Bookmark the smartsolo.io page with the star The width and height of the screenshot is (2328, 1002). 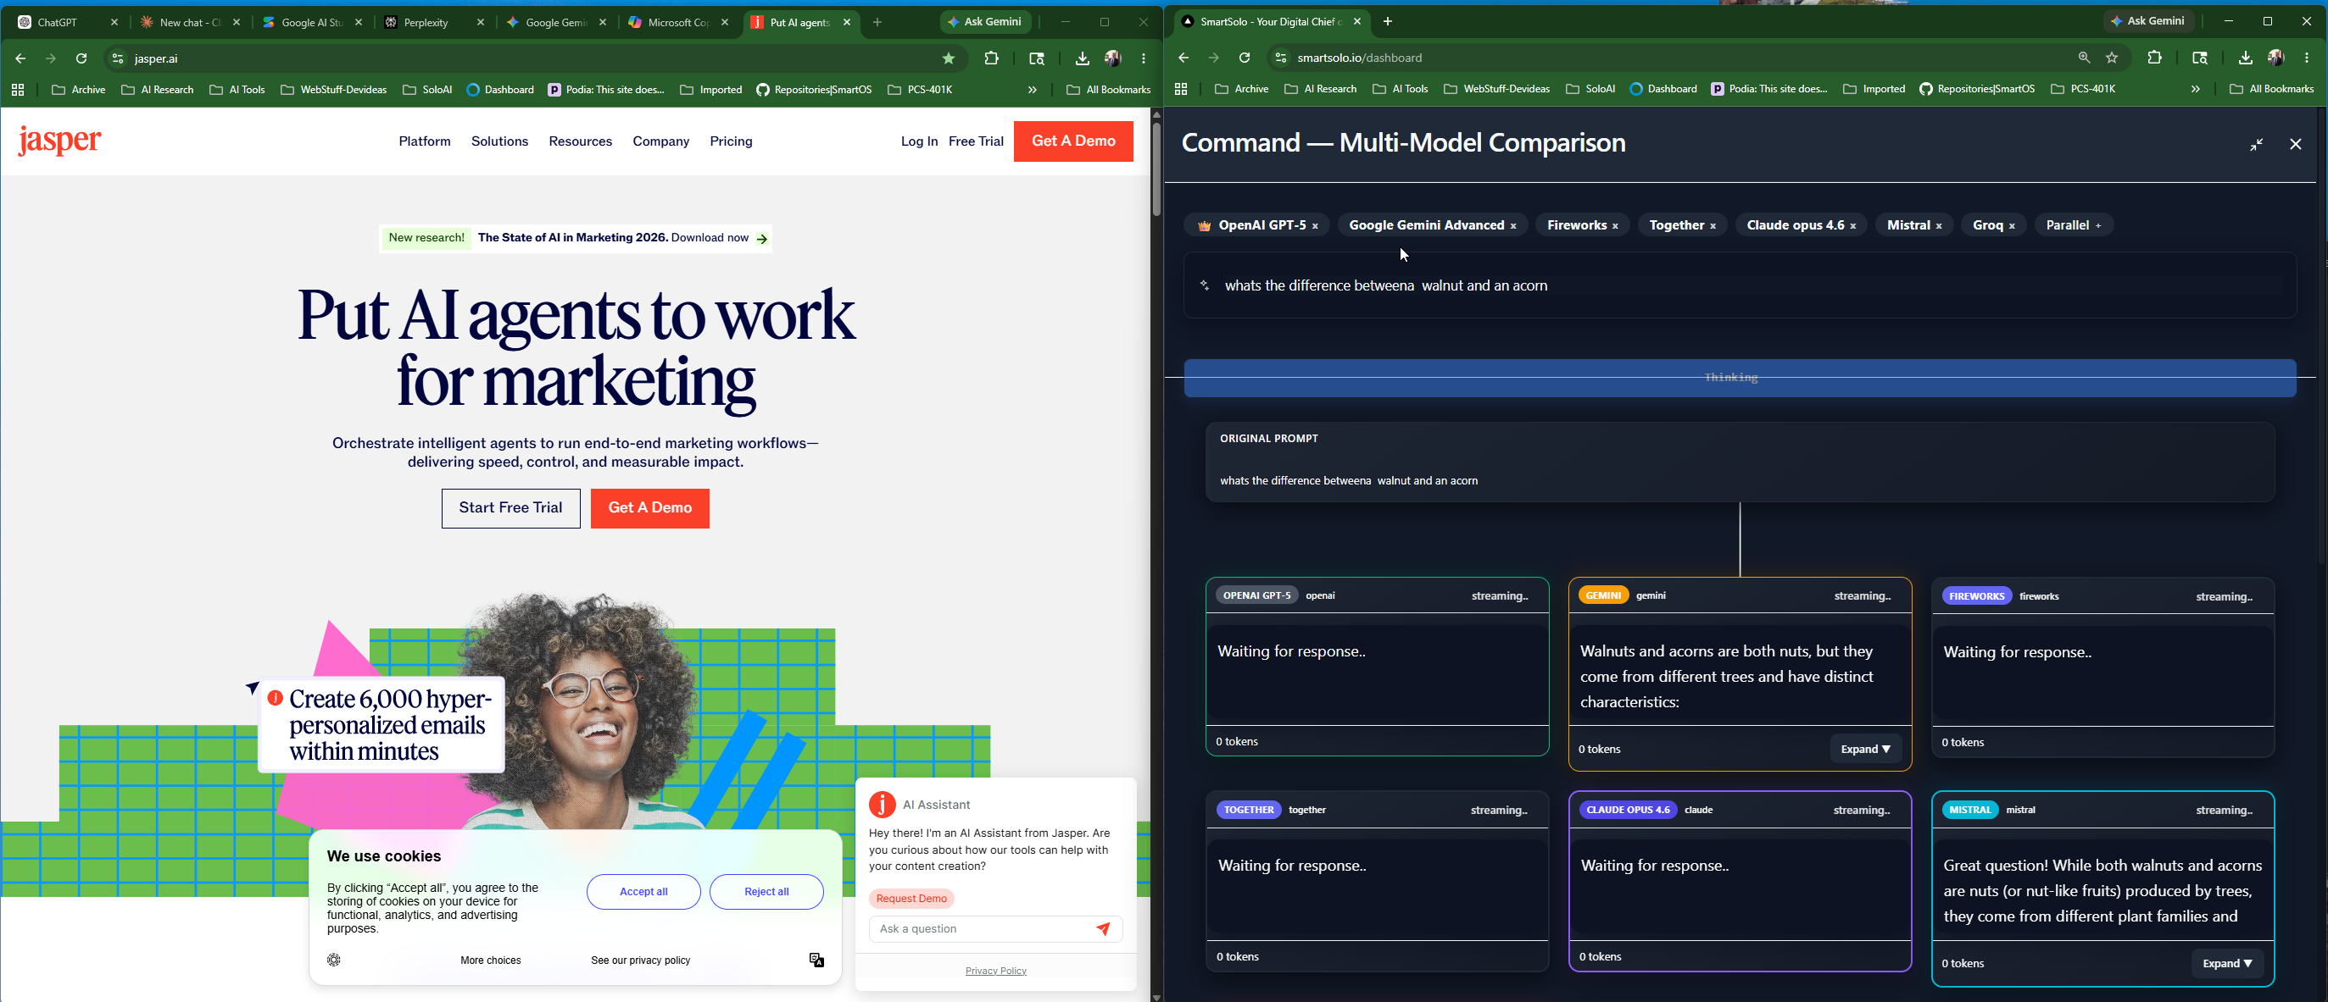[x=2112, y=58]
